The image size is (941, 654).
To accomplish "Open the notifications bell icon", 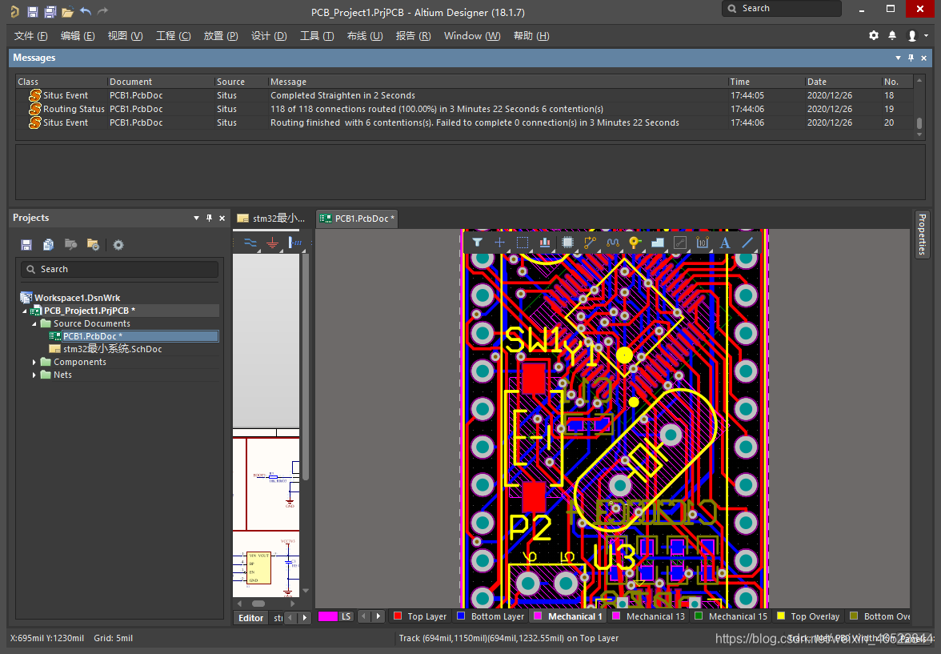I will click(x=892, y=35).
